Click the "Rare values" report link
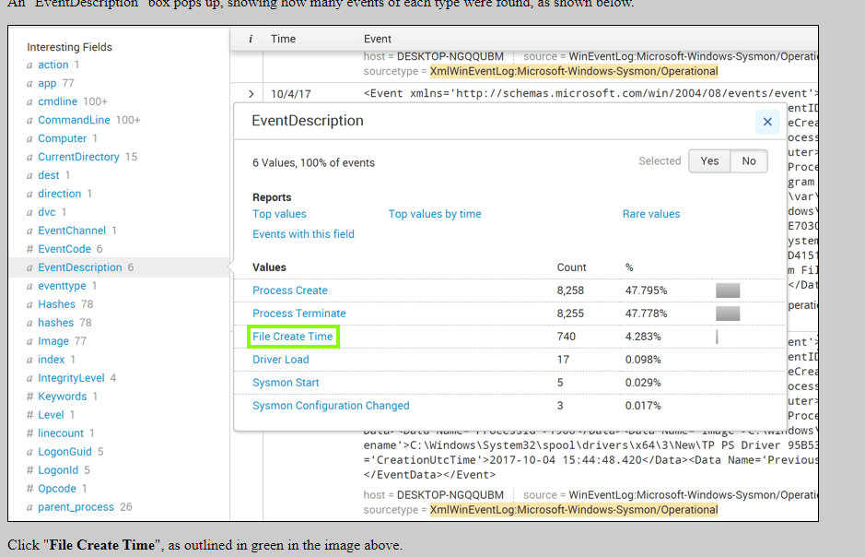This screenshot has width=865, height=557. [650, 213]
